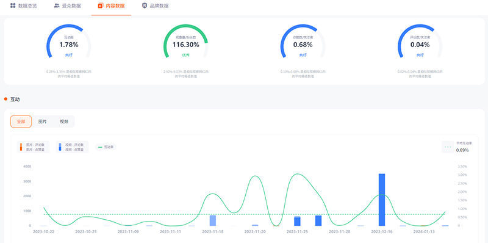Click the dashed 平均互动率 legend icon

448,147
